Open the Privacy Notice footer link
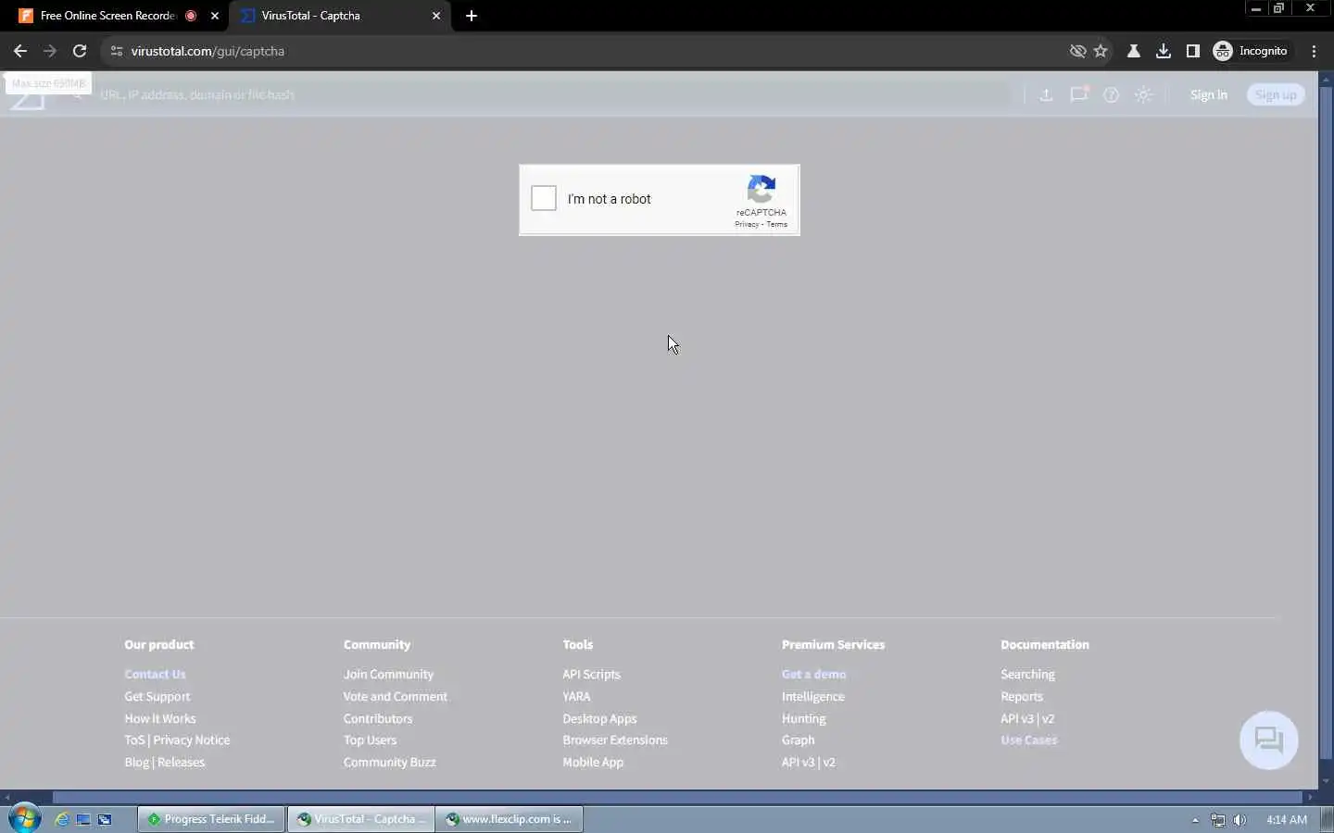Viewport: 1334px width, 833px height. (192, 740)
